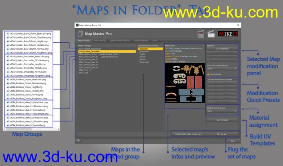Switch to the Maps Settings tab
Viewport: 283px width, 166px height.
[100, 41]
